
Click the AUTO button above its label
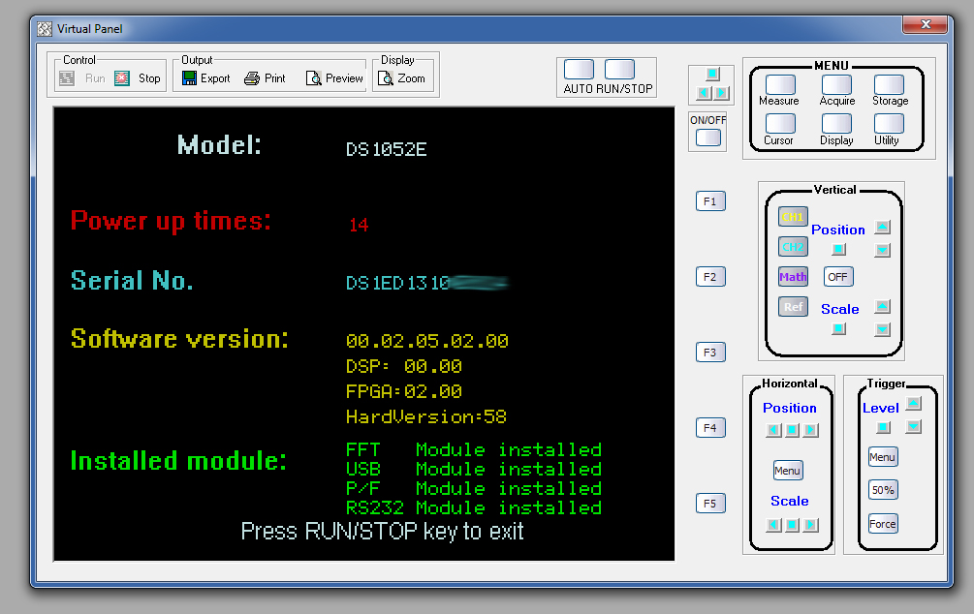(x=579, y=69)
